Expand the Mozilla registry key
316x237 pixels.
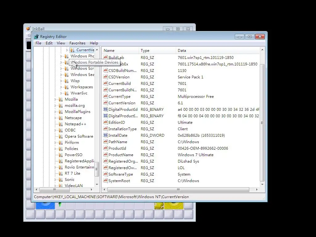click(56, 99)
